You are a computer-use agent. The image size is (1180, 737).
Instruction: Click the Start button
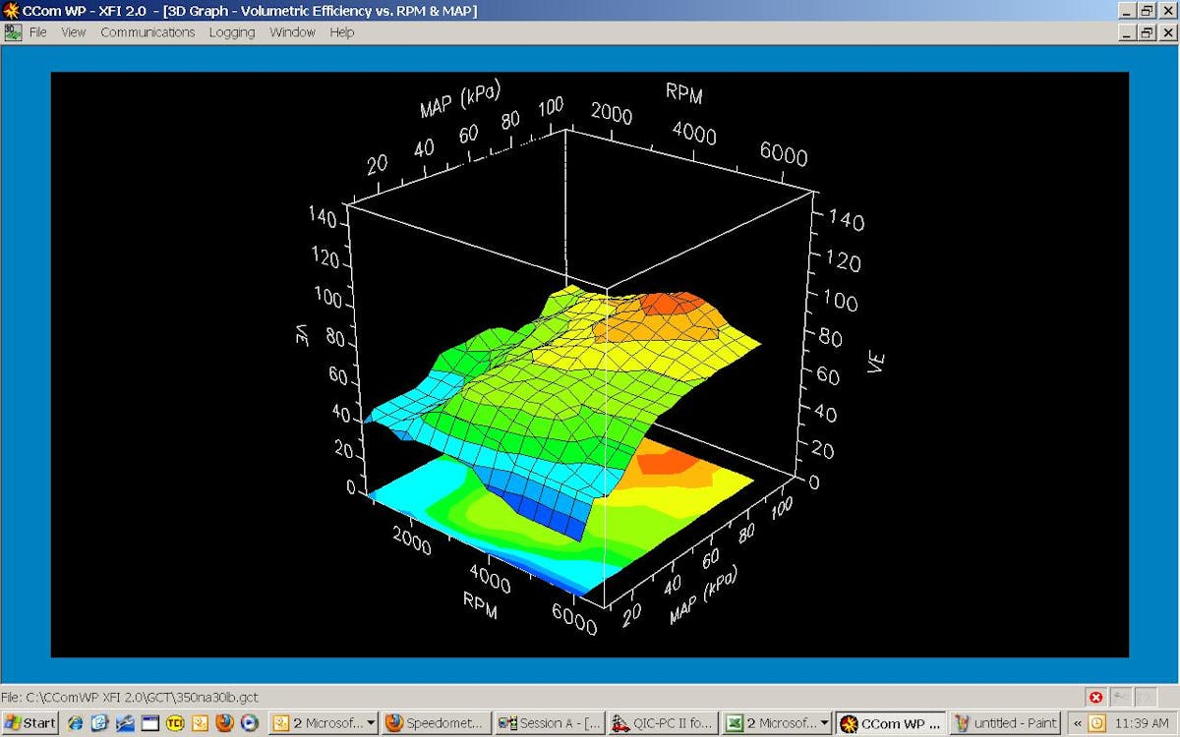pyautogui.click(x=30, y=723)
